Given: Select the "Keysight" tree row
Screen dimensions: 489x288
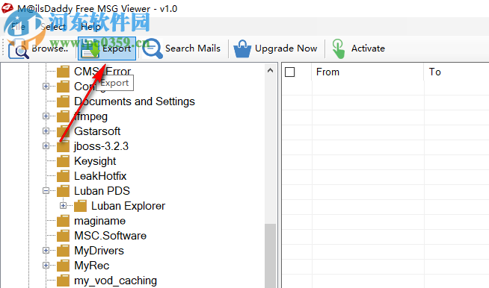Looking at the screenshot, I should (95, 161).
